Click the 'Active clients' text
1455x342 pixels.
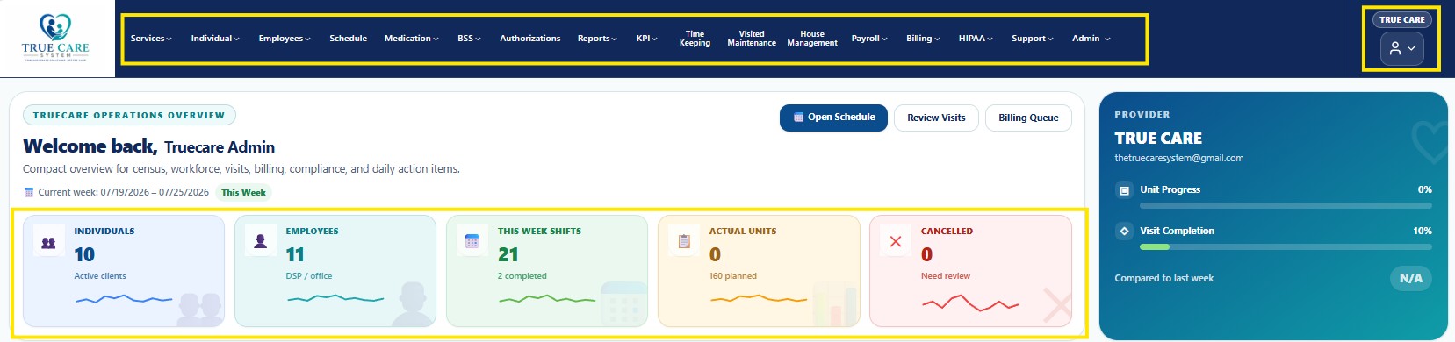[100, 276]
